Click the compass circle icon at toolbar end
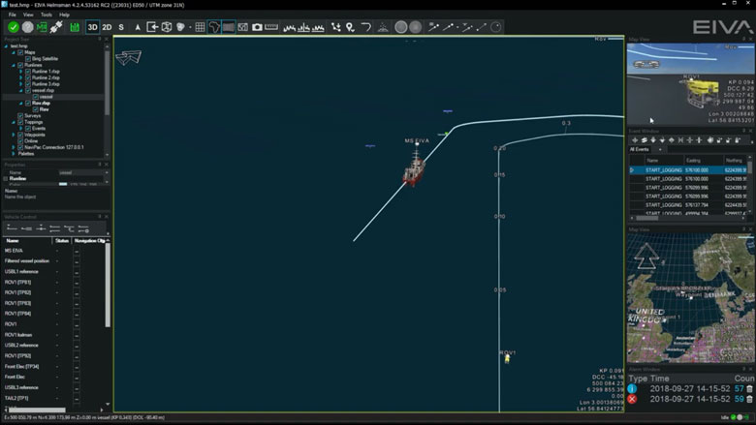Screen dimensions: 756x425 click(x=495, y=27)
